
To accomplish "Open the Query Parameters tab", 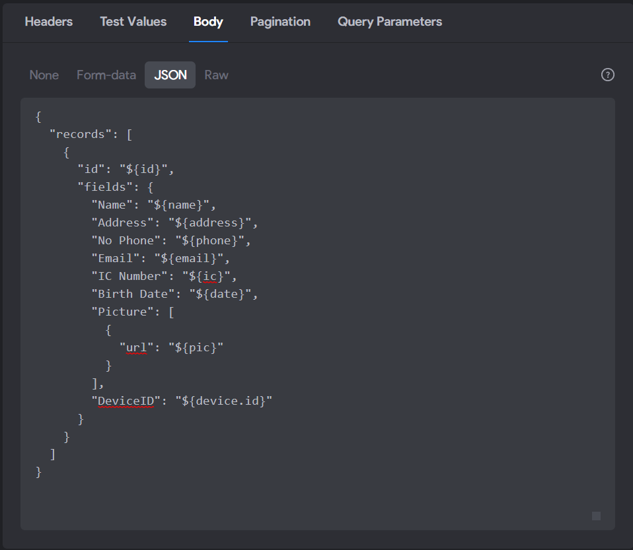I will 390,21.
